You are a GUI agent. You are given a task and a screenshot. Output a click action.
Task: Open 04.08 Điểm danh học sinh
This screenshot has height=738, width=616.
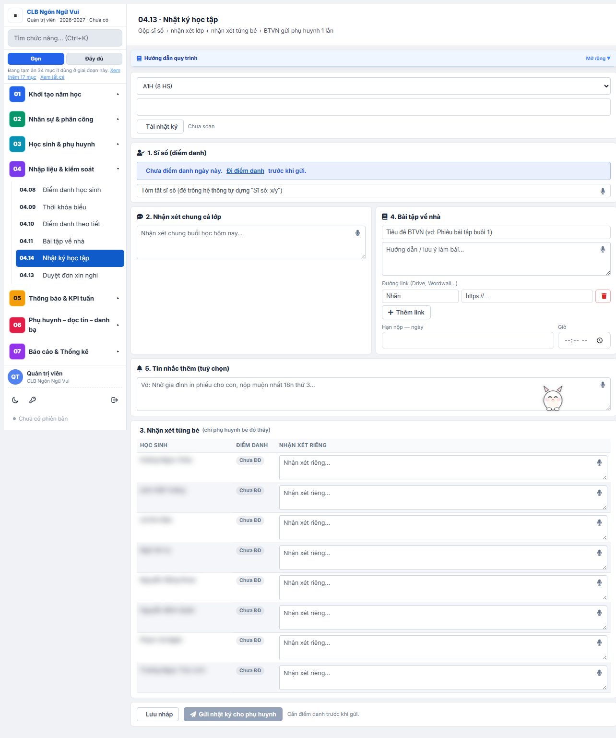pyautogui.click(x=70, y=190)
